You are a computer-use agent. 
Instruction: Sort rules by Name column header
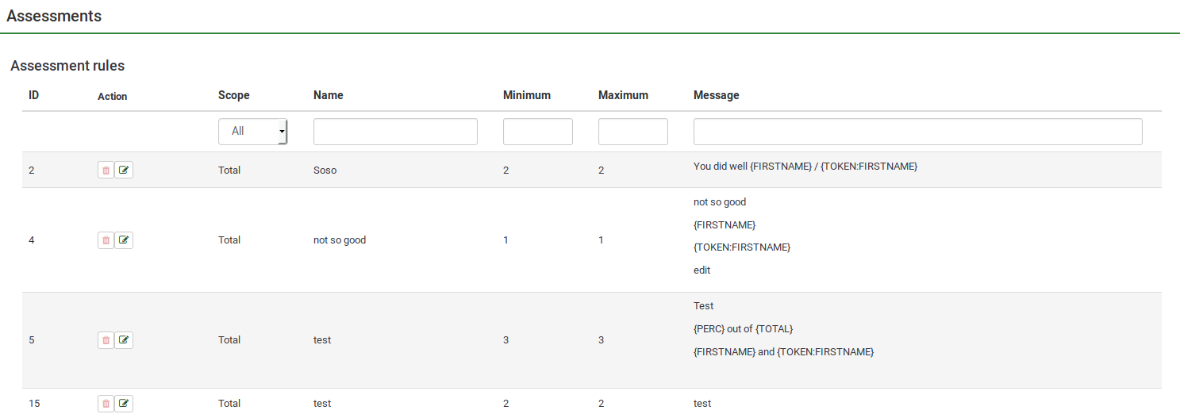tap(329, 95)
